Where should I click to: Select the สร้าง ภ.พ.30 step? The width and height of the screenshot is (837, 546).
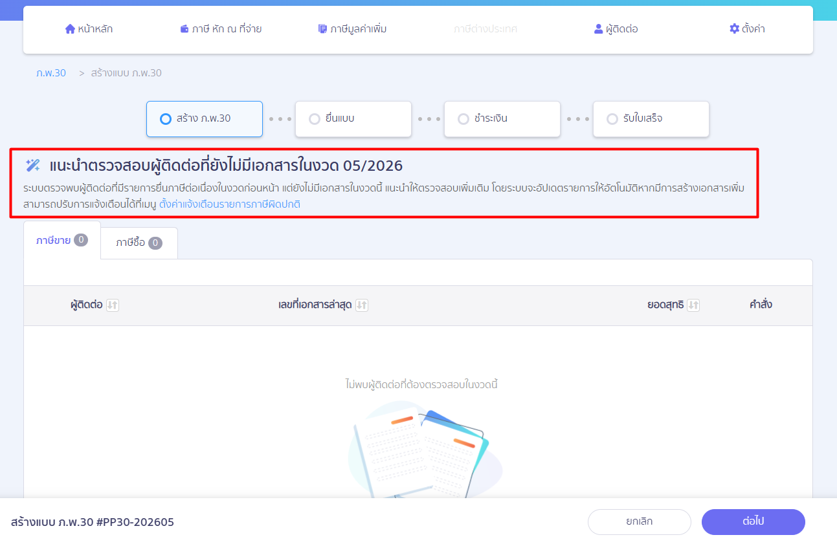pos(205,119)
